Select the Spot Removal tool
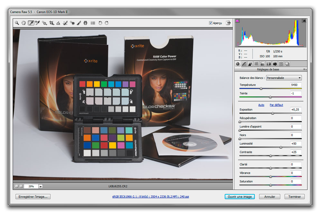The height and width of the screenshot is (216, 322). pyautogui.click(x=65, y=23)
